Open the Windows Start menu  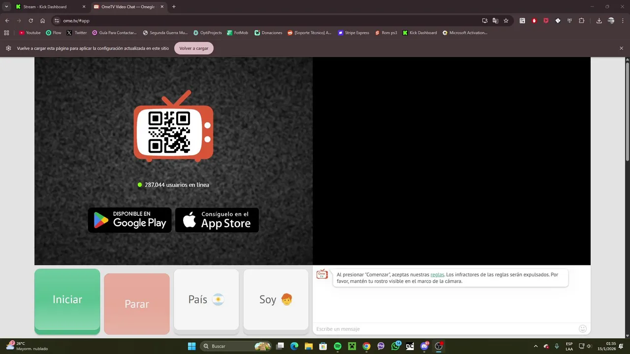[191, 346]
